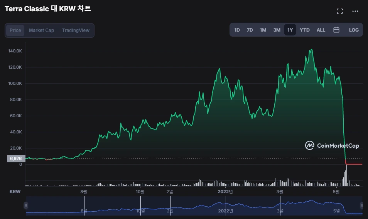Click the 20.0K axis label
This screenshot has width=368, height=219.
(x=16, y=148)
